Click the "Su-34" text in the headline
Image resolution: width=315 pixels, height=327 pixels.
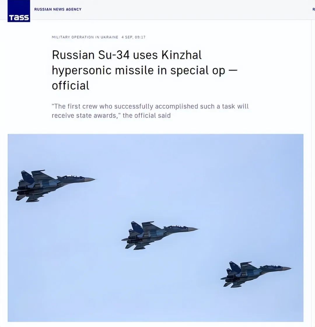click(114, 55)
